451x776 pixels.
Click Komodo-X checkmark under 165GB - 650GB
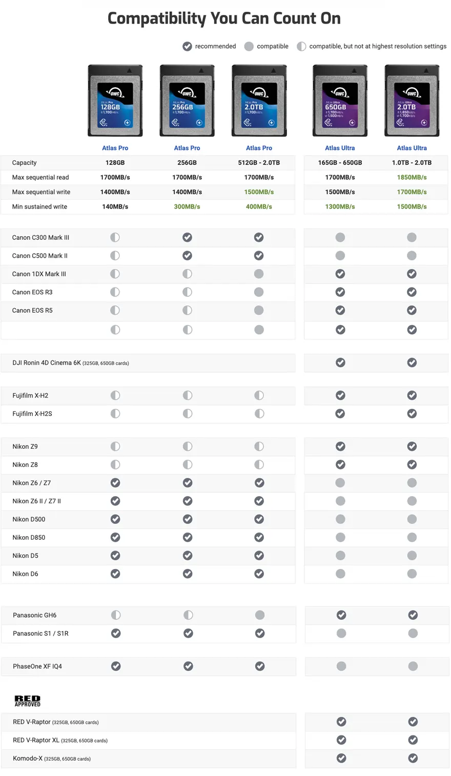tap(341, 758)
